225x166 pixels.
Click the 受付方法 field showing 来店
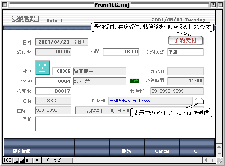[186, 52]
